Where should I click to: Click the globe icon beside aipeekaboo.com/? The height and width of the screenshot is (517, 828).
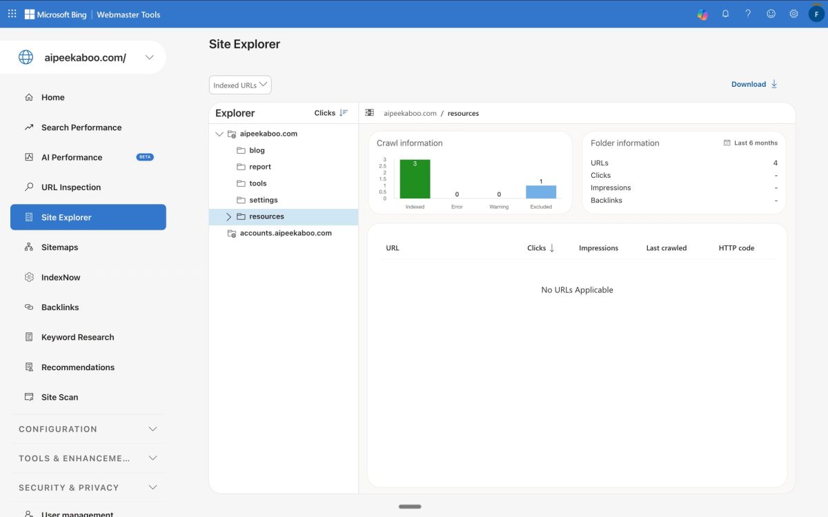[26, 57]
